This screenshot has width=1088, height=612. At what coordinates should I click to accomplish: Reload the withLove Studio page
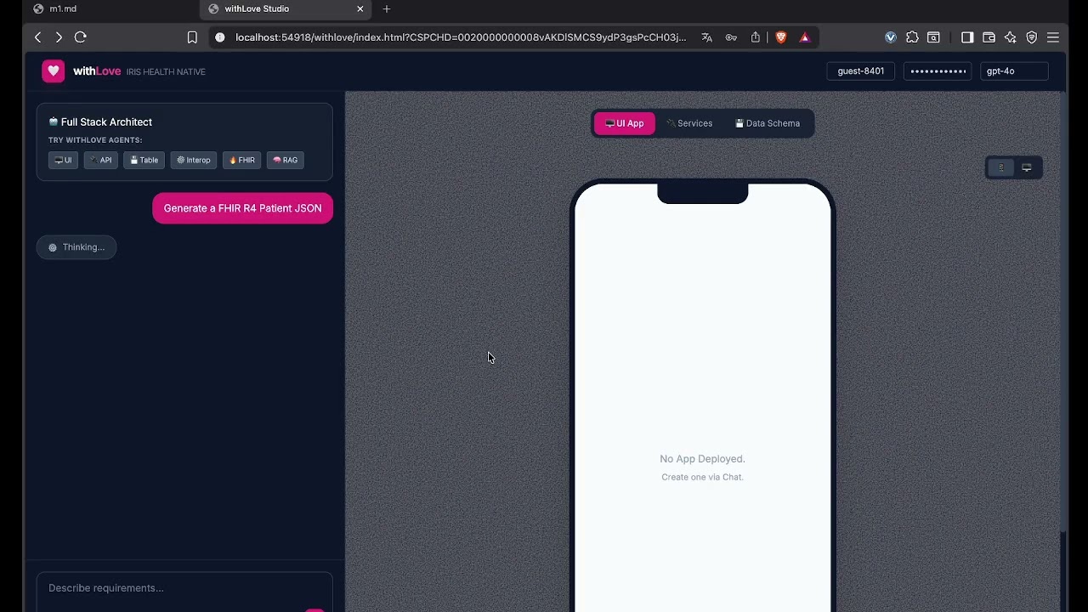(x=81, y=37)
